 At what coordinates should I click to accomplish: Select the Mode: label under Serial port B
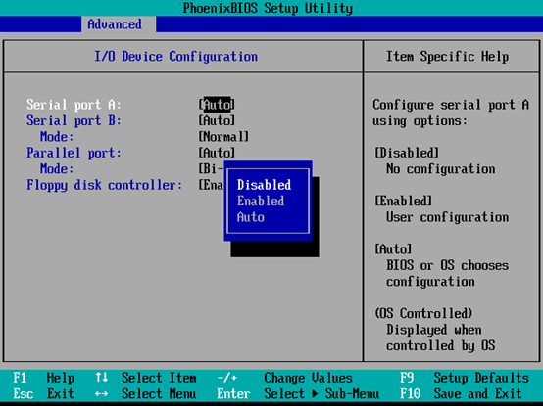point(57,137)
